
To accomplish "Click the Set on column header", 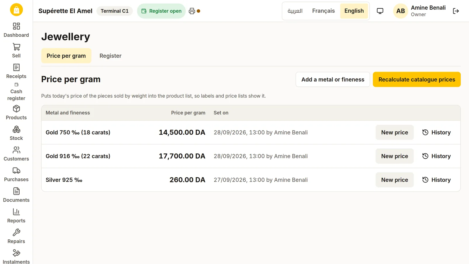I will click(221, 113).
